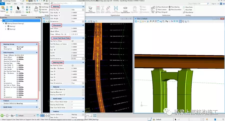
Task: Click the Trans. Offsets value field in dialog
Action: [78, 34]
